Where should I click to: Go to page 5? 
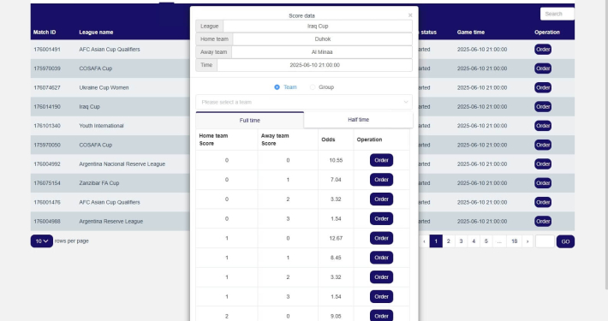tap(486, 241)
